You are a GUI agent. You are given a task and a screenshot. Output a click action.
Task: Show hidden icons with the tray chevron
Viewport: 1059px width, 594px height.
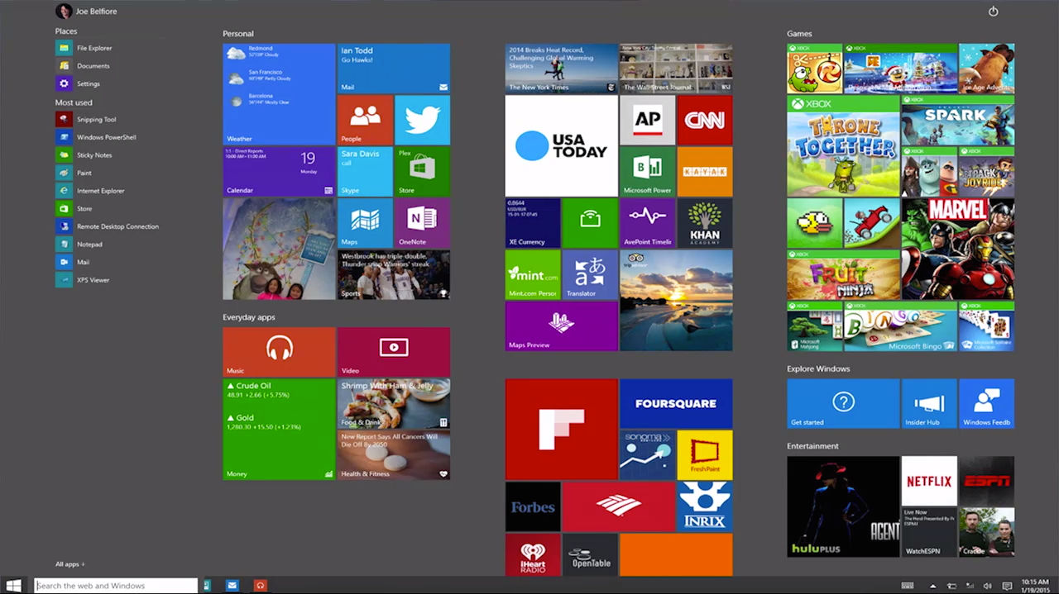pyautogui.click(x=933, y=586)
